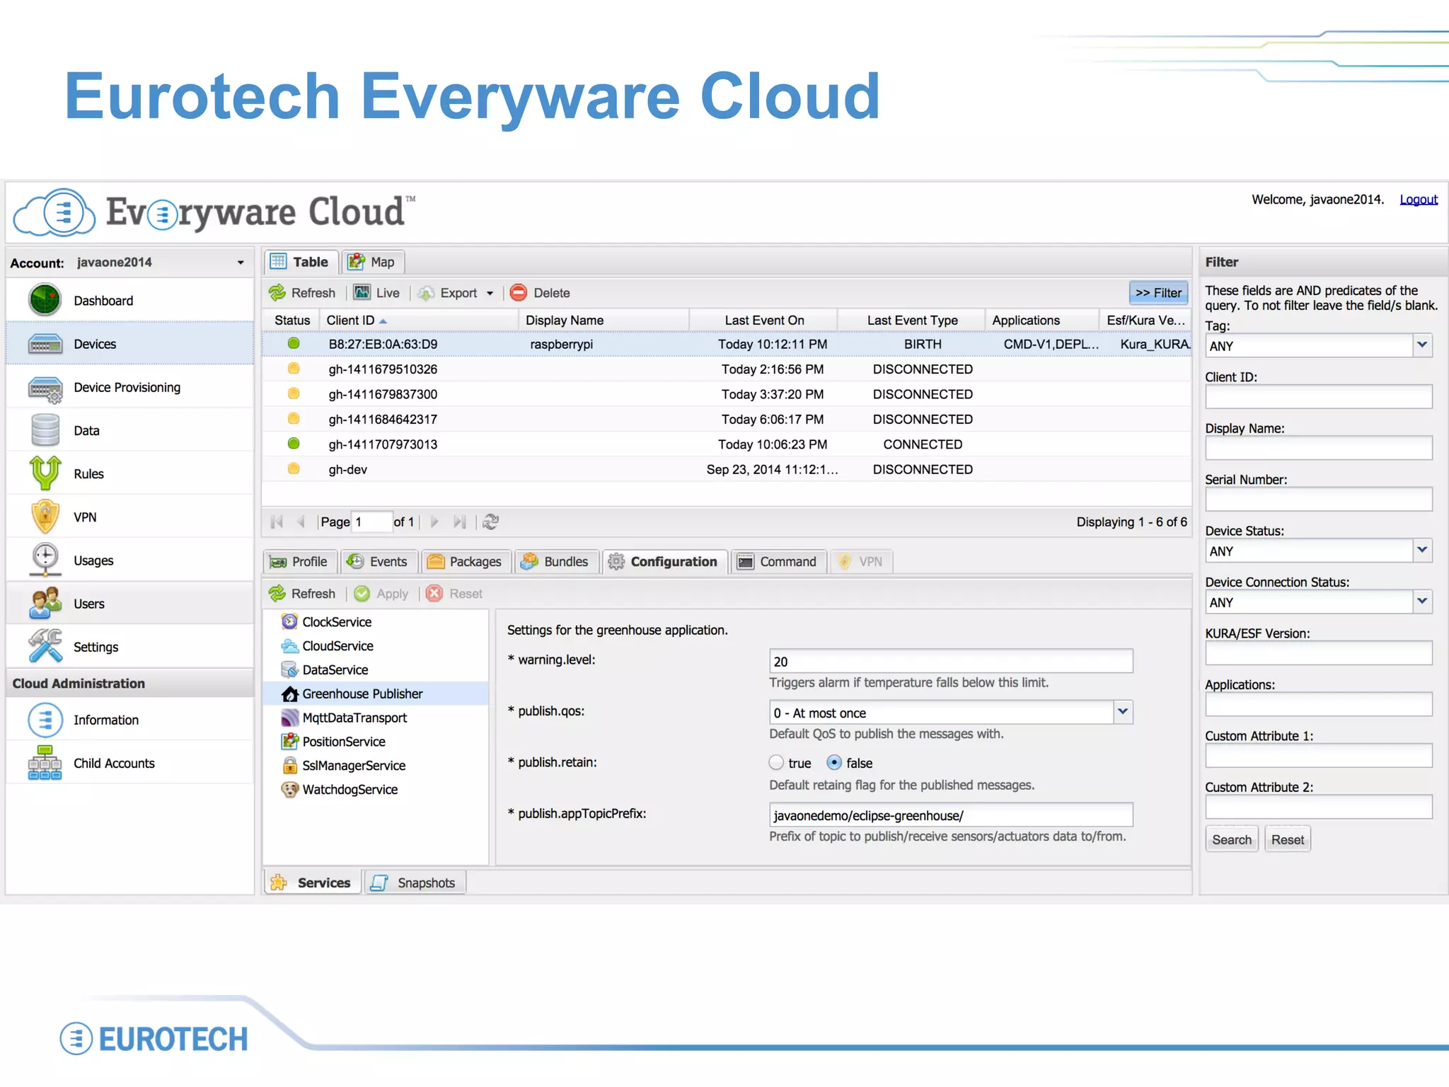Switch to the Table tab

tap(301, 262)
